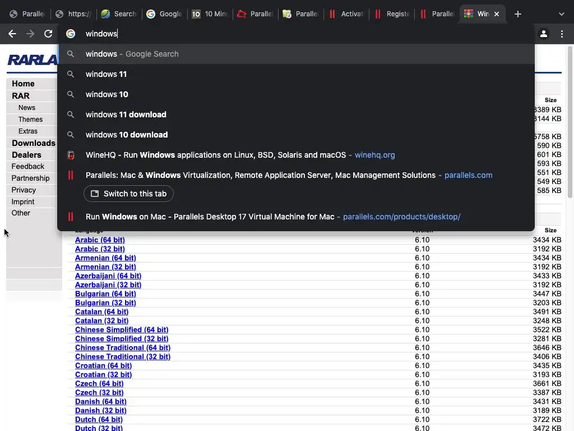The image size is (574, 431).
Task: Open Partnership in the sidebar
Action: tap(30, 178)
